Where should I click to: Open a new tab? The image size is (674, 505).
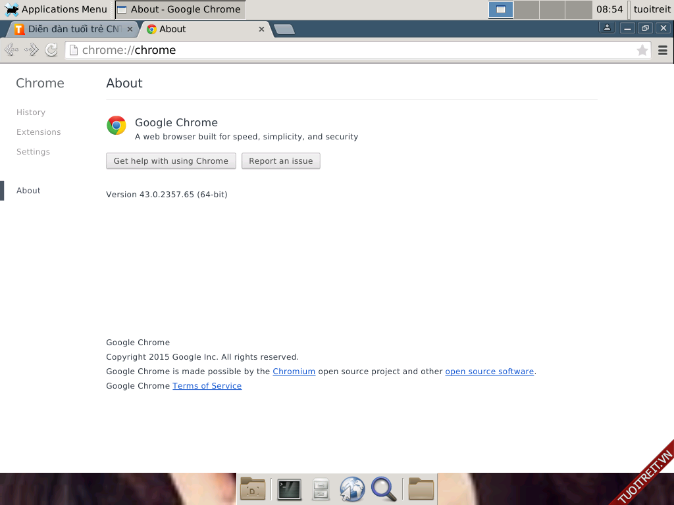pyautogui.click(x=284, y=29)
